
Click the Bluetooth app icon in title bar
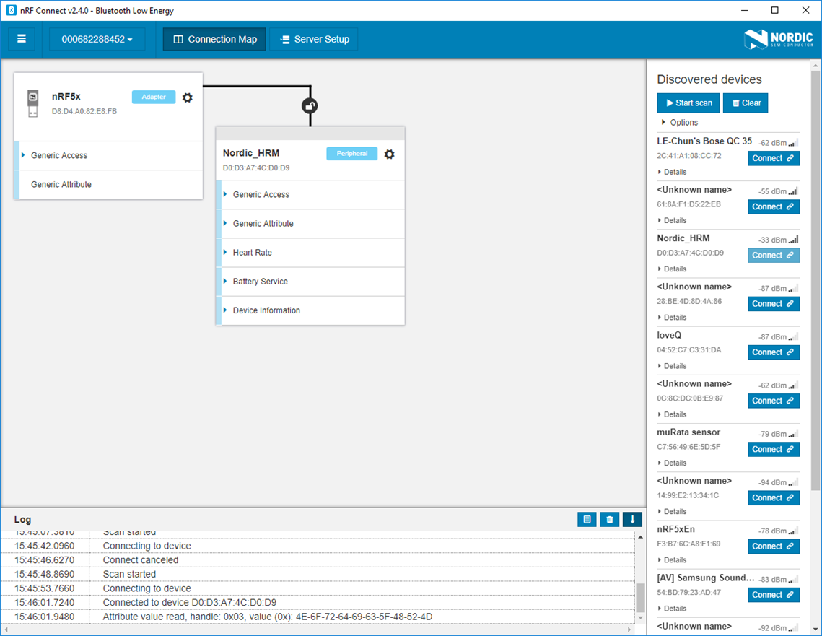[11, 11]
